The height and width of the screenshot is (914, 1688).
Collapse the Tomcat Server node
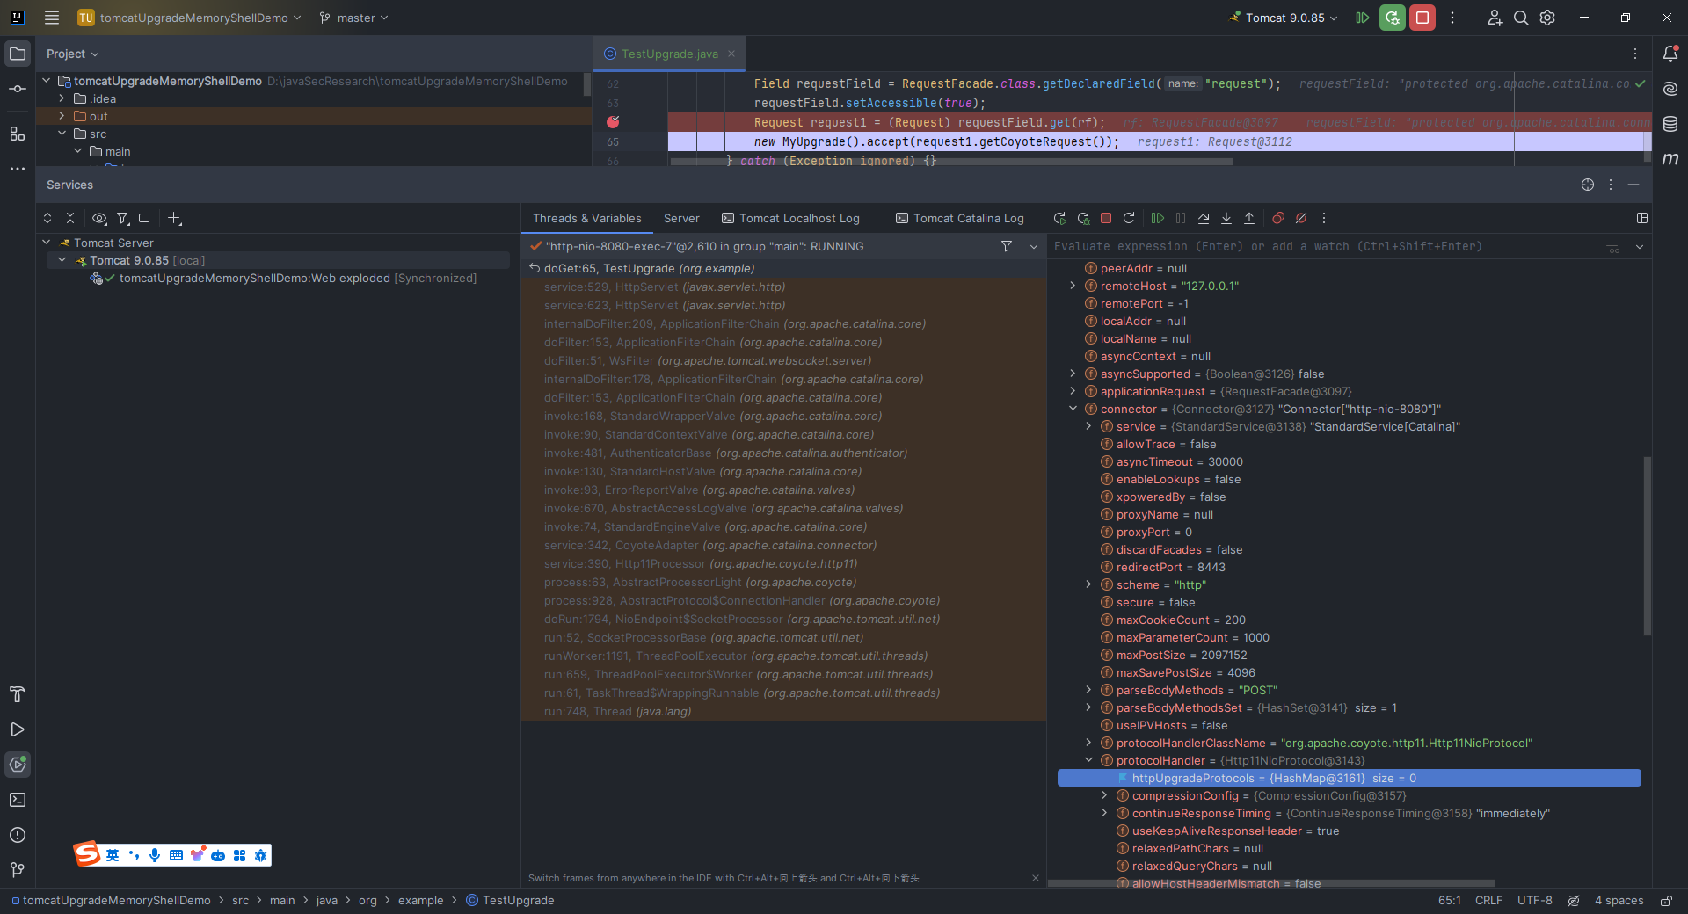46,243
